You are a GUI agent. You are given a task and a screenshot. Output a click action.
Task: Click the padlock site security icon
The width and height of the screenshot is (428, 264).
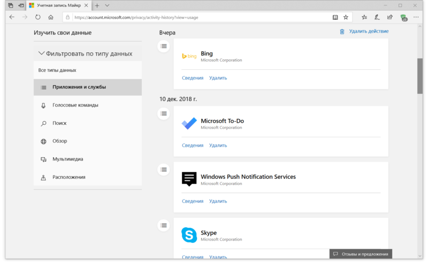[68, 17]
